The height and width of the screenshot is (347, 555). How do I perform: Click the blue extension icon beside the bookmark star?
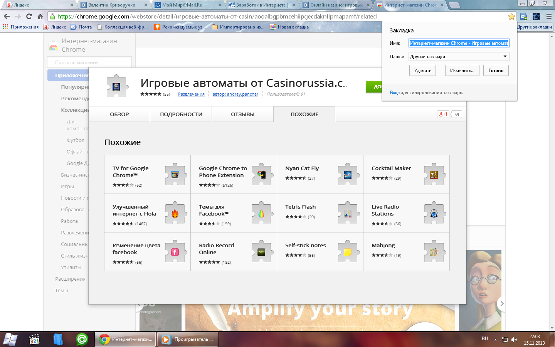(x=523, y=16)
